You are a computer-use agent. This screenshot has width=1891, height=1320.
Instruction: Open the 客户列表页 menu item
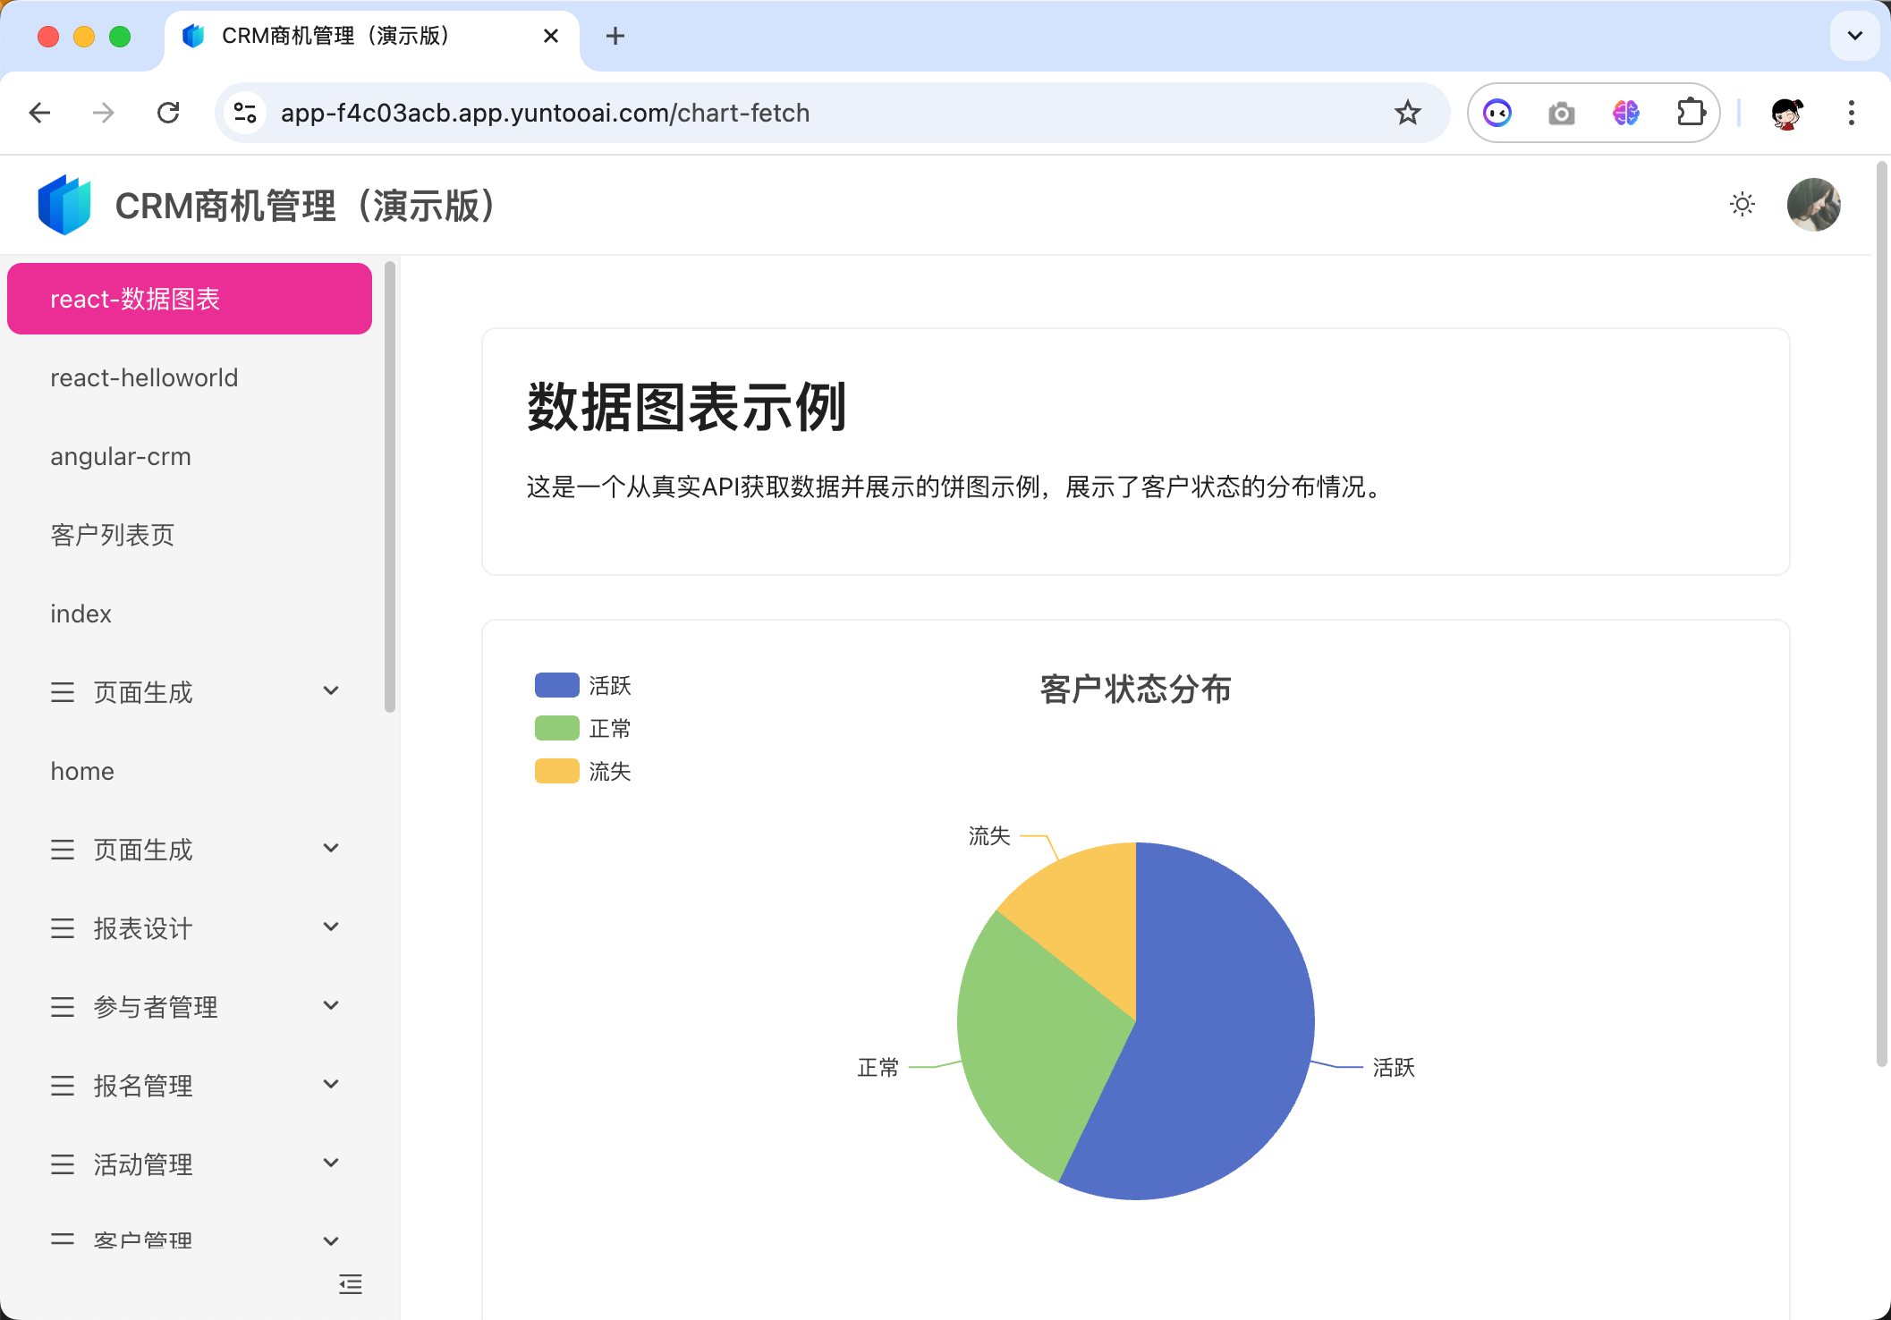[x=112, y=535]
